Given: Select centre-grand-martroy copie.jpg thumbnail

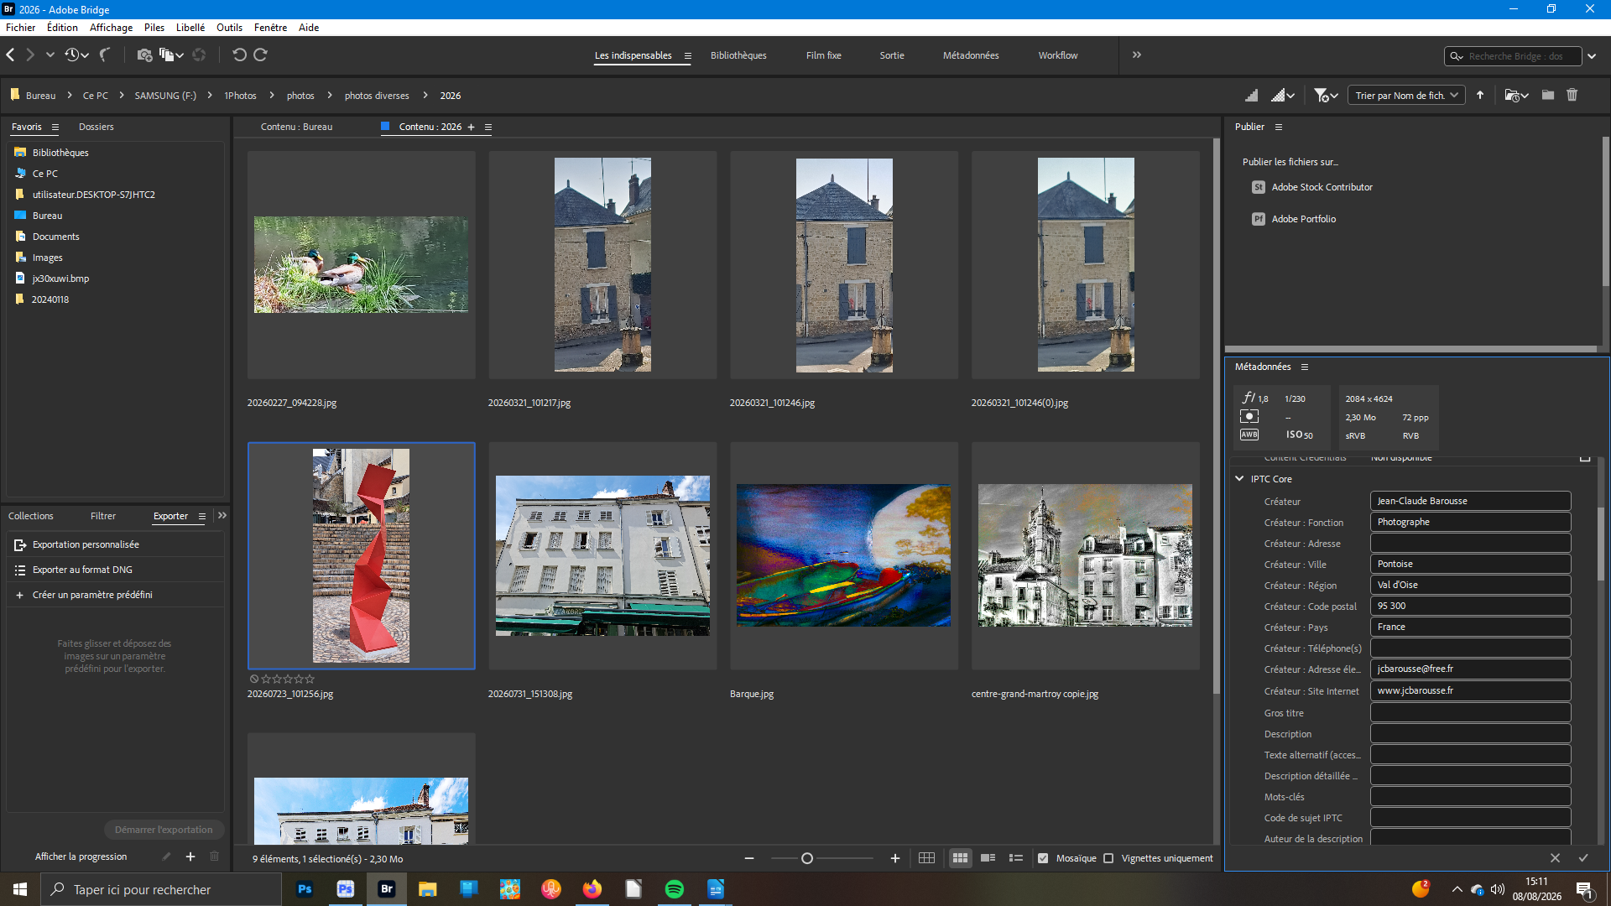Looking at the screenshot, I should click(1086, 555).
